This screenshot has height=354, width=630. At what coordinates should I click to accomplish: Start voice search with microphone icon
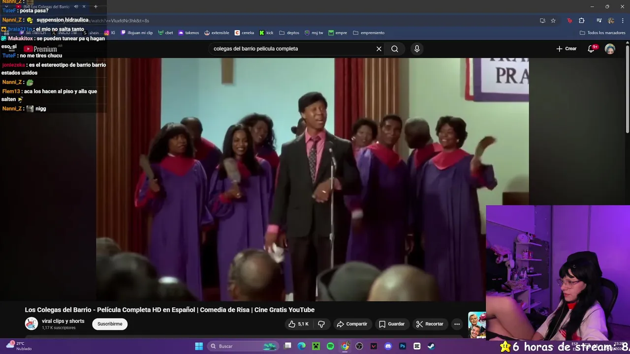click(x=417, y=49)
